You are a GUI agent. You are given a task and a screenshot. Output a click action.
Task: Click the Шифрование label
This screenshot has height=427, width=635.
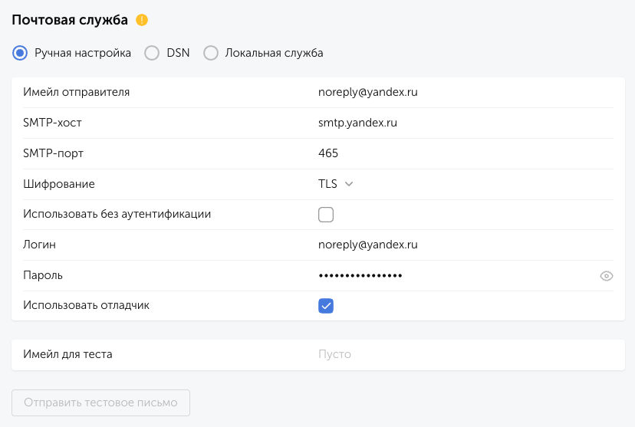[59, 184]
